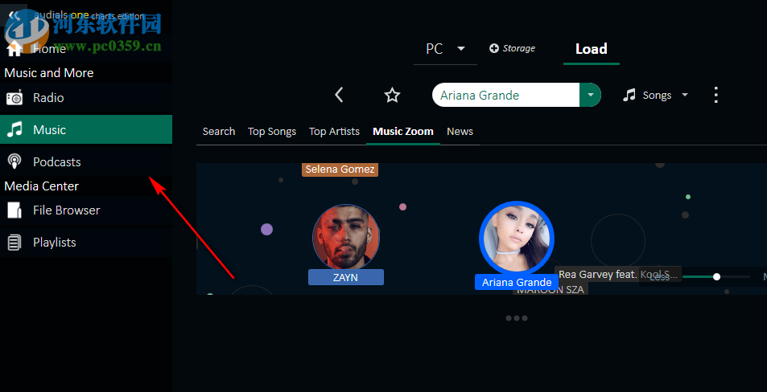Mark Ariana Grande as favorite with star
767x392 pixels.
pyautogui.click(x=392, y=96)
